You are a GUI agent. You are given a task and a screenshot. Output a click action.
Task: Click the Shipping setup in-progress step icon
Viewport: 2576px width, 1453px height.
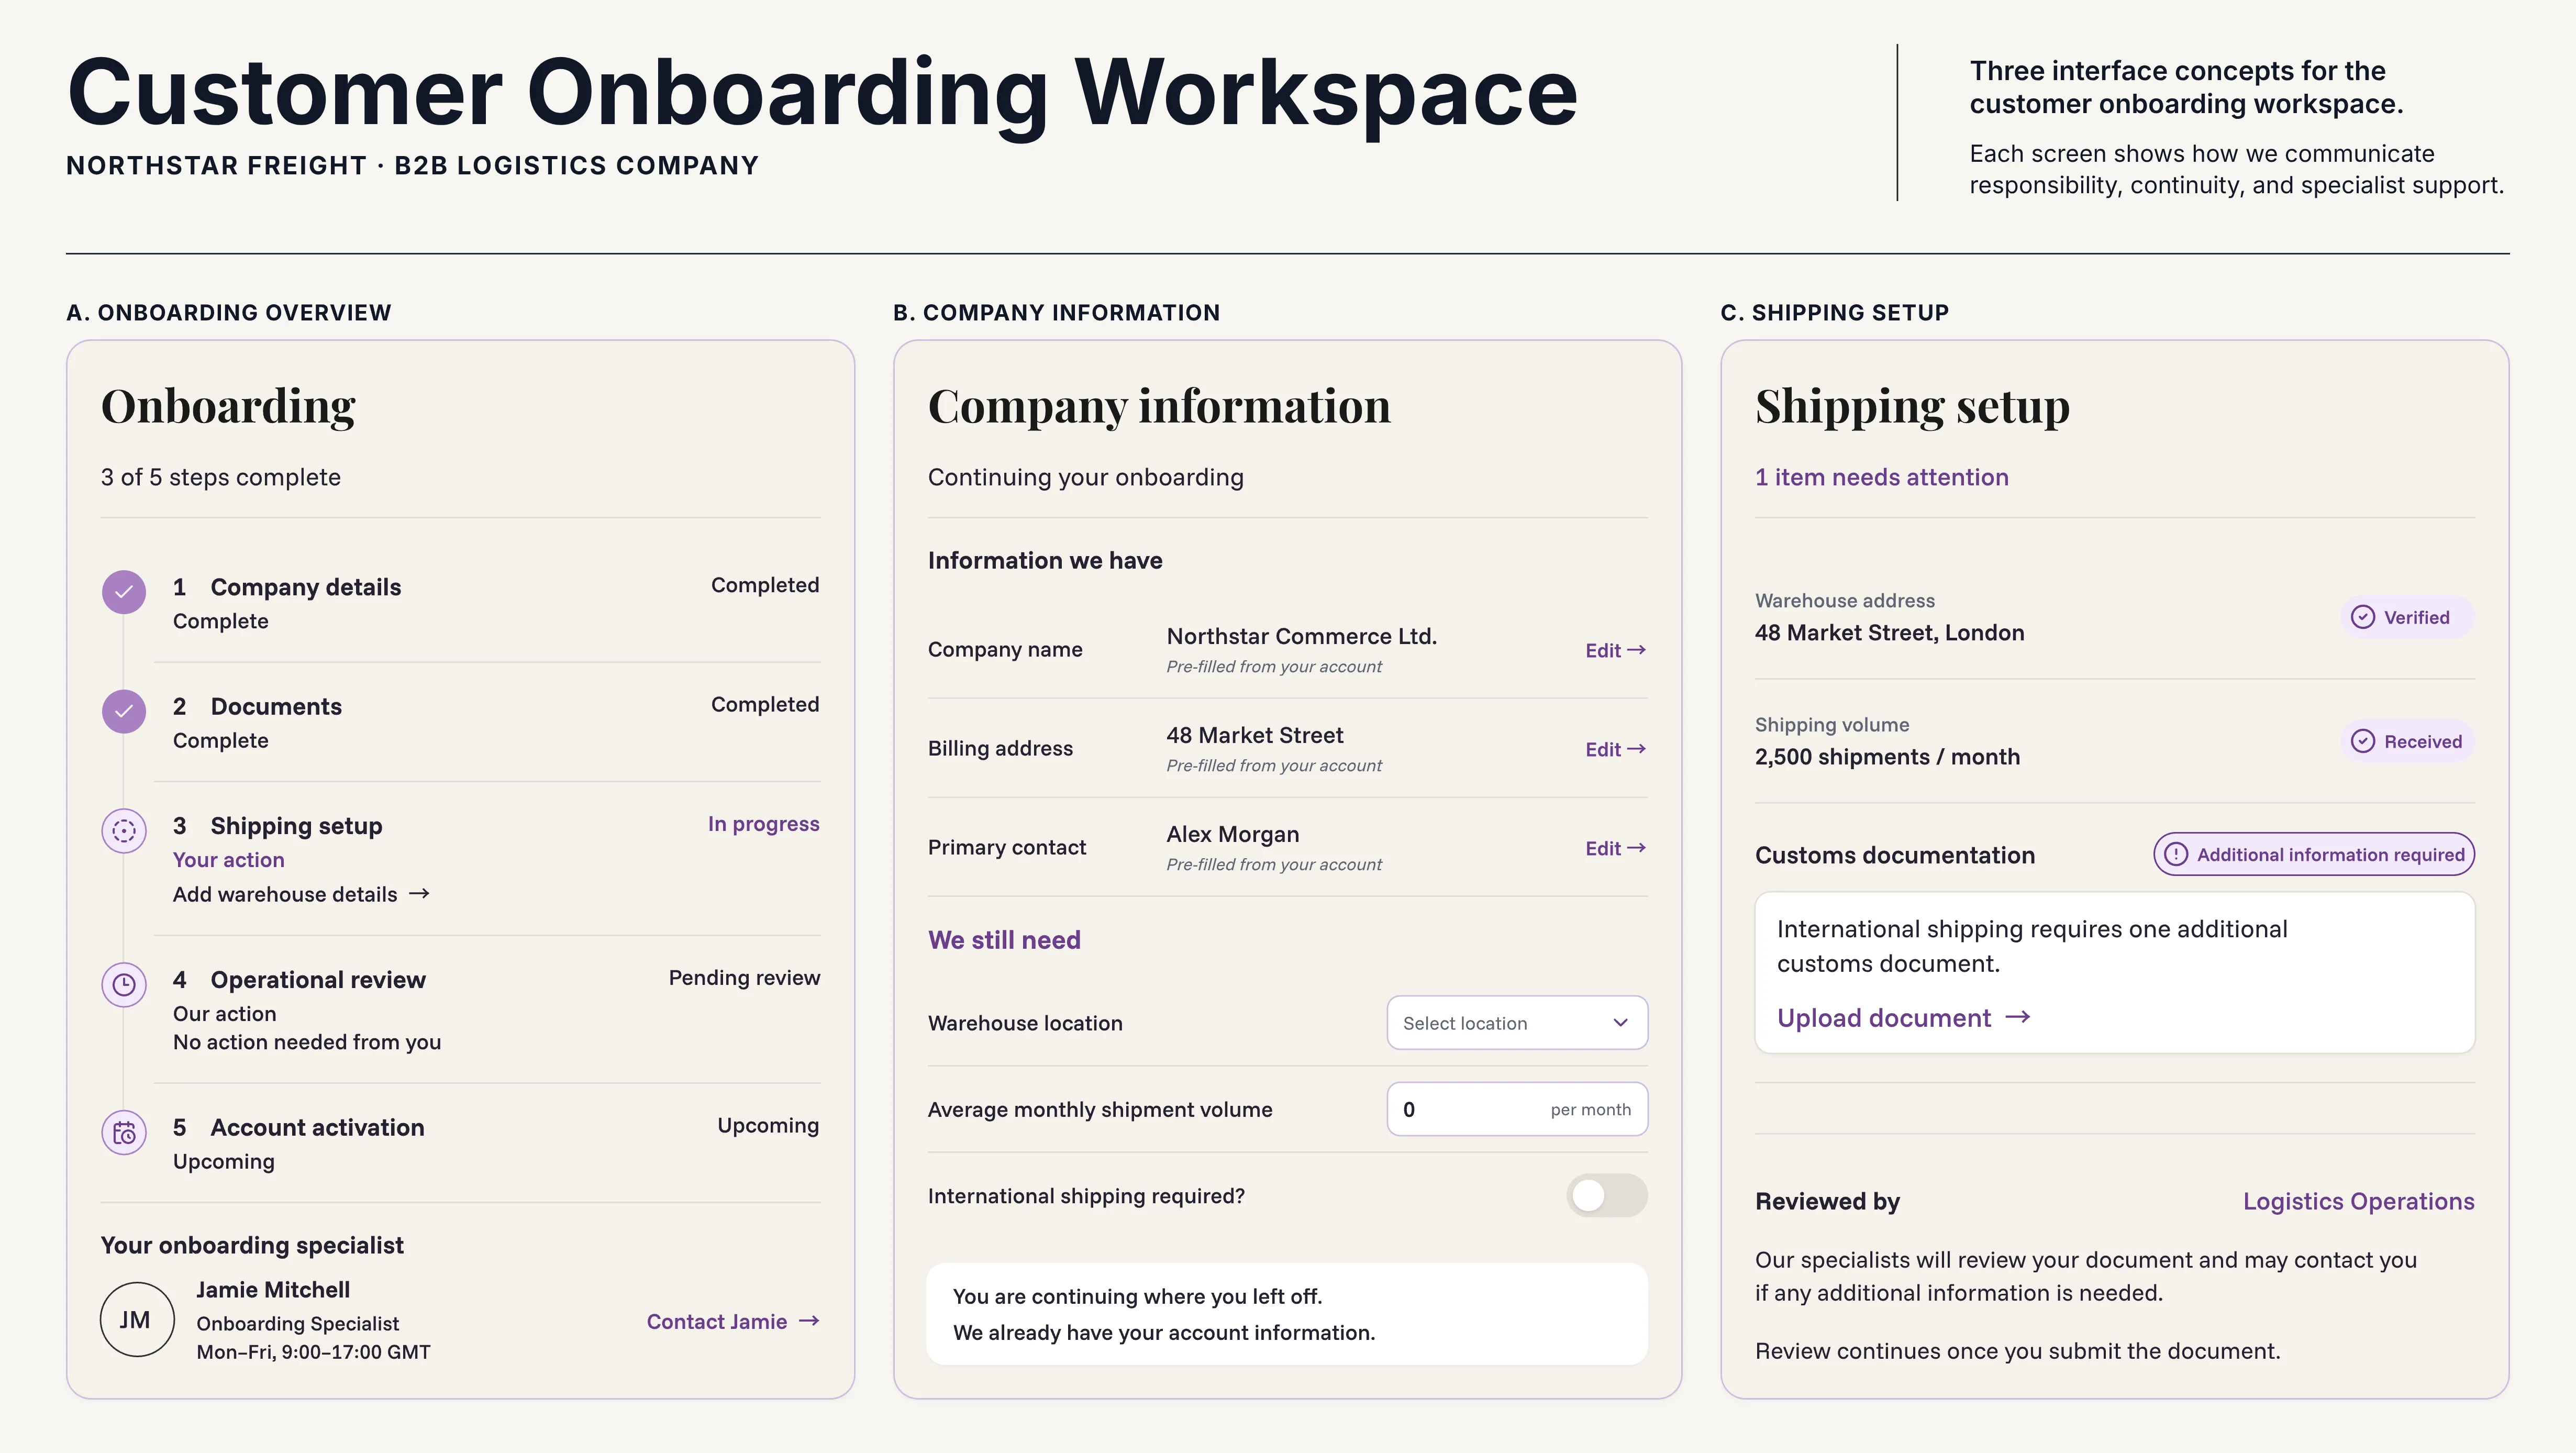coord(124,831)
